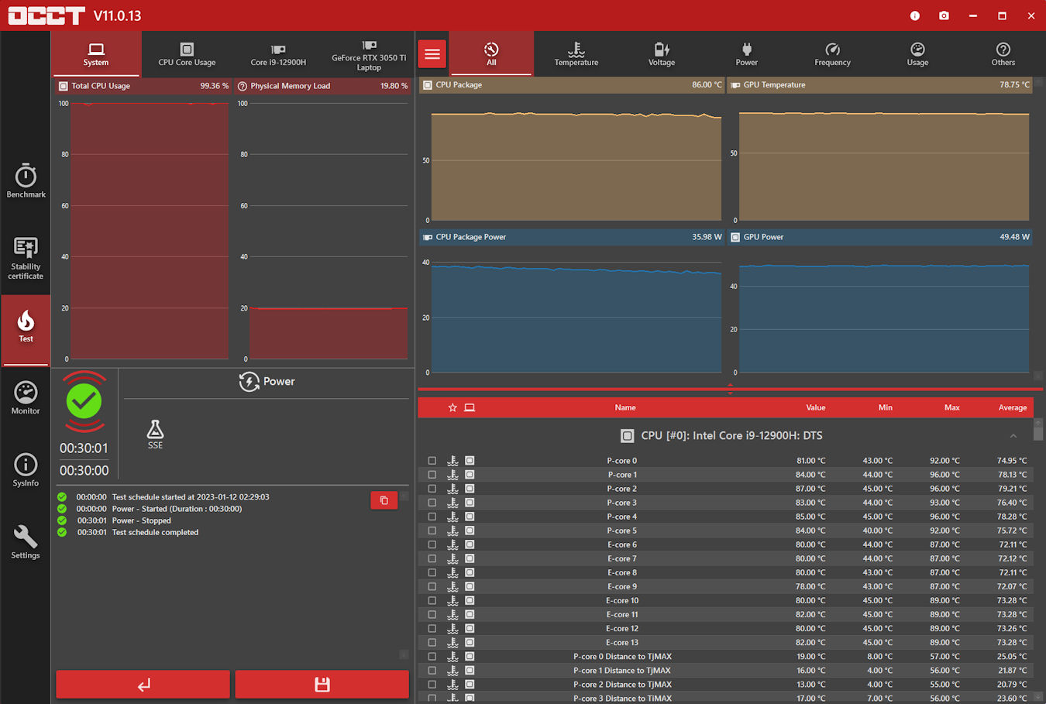Viewport: 1046px width, 704px height.
Task: Tick the checkbox for E-core 7
Action: 432,558
